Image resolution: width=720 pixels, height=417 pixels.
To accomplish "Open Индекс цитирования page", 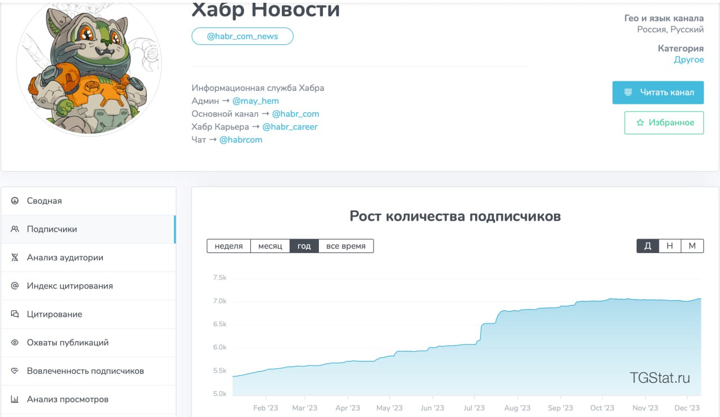I will (x=88, y=286).
